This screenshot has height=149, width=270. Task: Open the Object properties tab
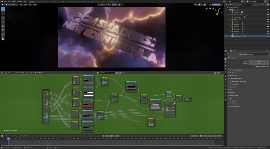point(225,76)
